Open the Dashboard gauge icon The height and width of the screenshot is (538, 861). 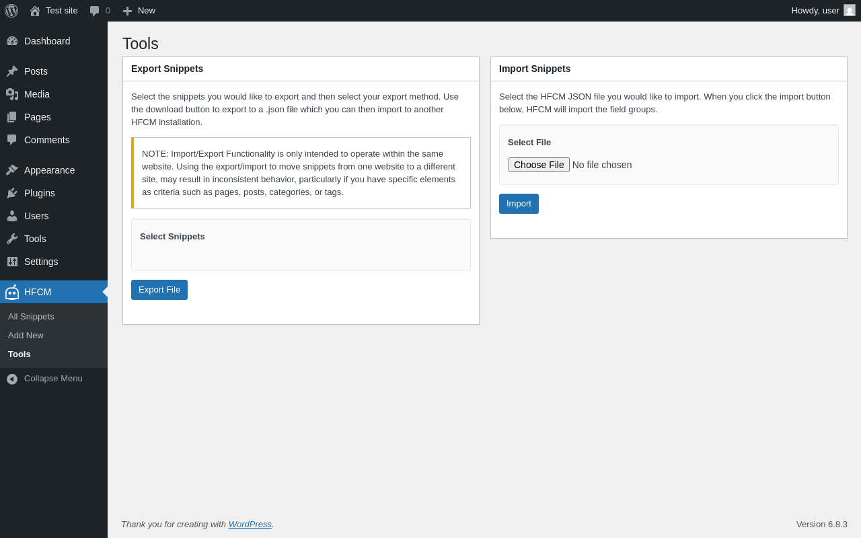click(12, 41)
